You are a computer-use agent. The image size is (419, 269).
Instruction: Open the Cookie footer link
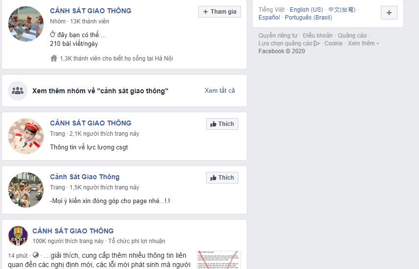coord(333,43)
